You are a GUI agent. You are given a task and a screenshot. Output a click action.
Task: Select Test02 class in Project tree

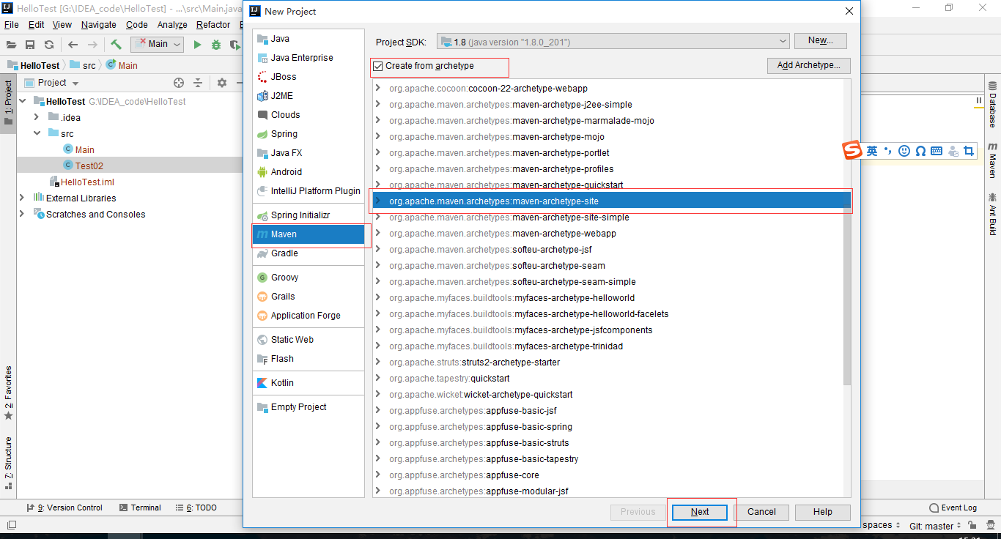[89, 166]
